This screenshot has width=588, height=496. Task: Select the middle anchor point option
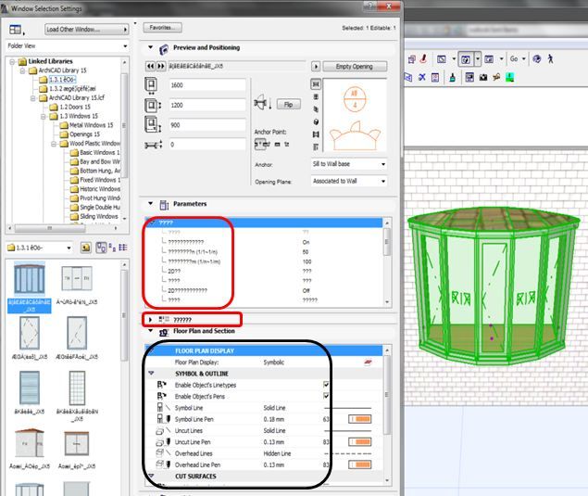(x=277, y=145)
